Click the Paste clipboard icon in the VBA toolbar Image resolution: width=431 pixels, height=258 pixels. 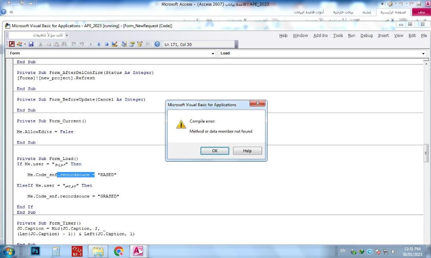[x=56, y=44]
